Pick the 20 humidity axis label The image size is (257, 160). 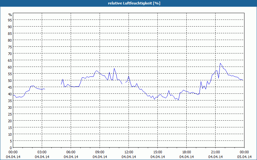(x=10, y=121)
